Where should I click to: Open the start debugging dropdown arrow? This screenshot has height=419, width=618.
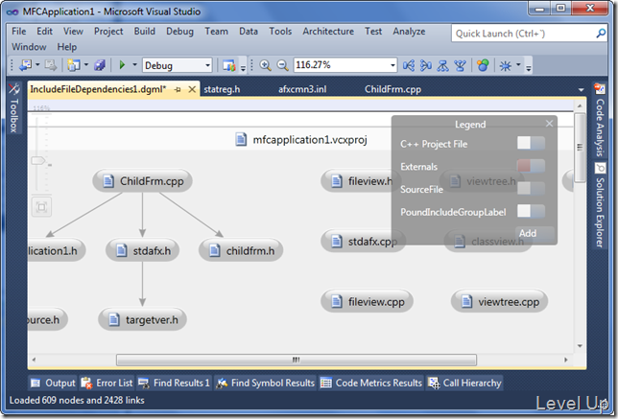click(134, 64)
